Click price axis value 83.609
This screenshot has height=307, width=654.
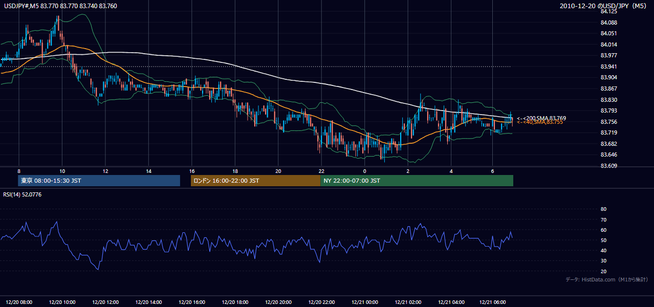click(608, 166)
